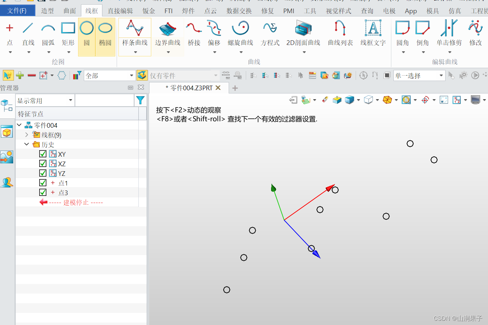Click the wireframe cube icon in viewport toolbar
This screenshot has height=325, width=488.
368,100
